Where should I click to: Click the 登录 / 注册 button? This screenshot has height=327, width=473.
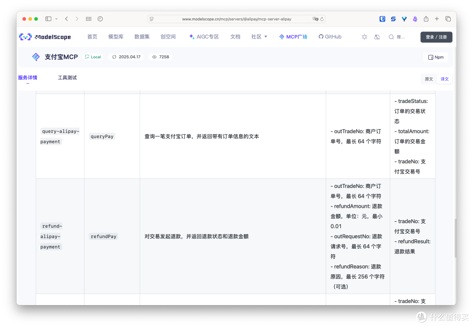point(436,37)
